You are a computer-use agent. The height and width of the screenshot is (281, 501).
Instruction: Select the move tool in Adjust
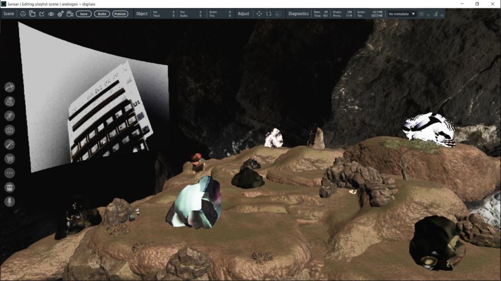tap(259, 14)
